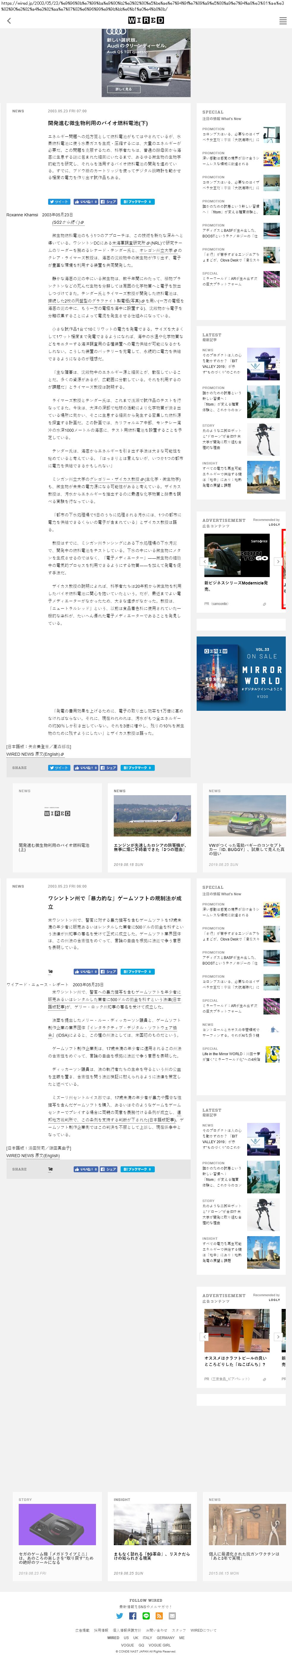Switch to the ME edition in footer
The width and height of the screenshot is (292, 1659).
pos(181,1637)
